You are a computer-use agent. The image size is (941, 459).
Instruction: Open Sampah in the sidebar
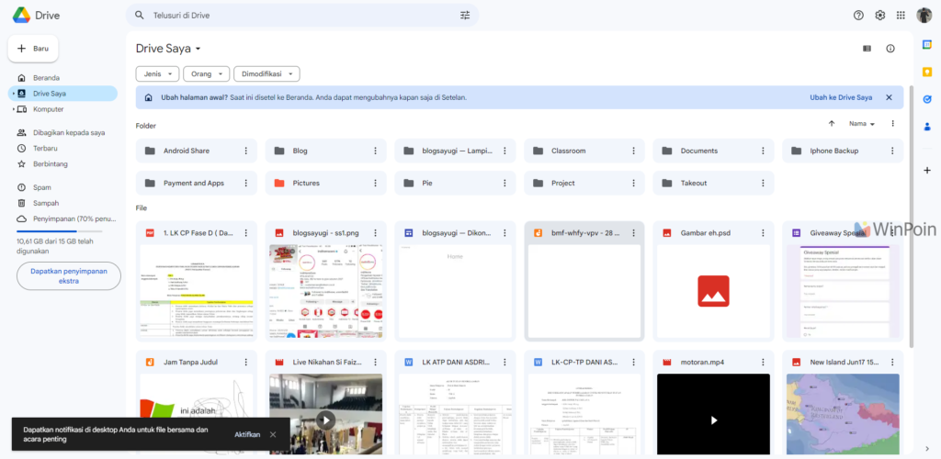[x=46, y=203]
